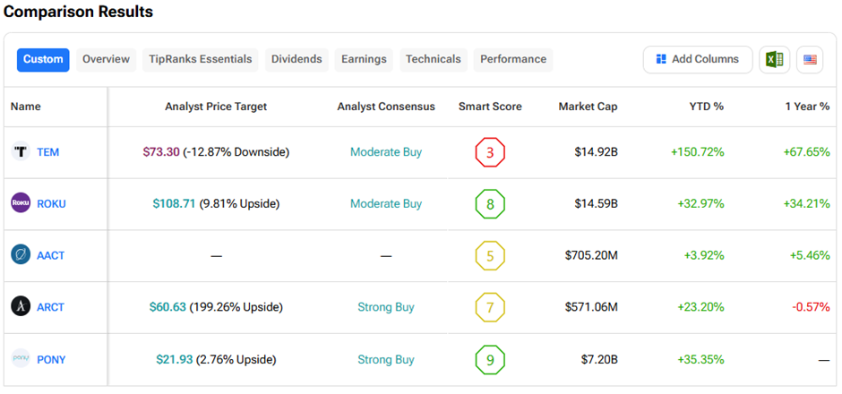Open the AACT ticker link

(x=50, y=255)
